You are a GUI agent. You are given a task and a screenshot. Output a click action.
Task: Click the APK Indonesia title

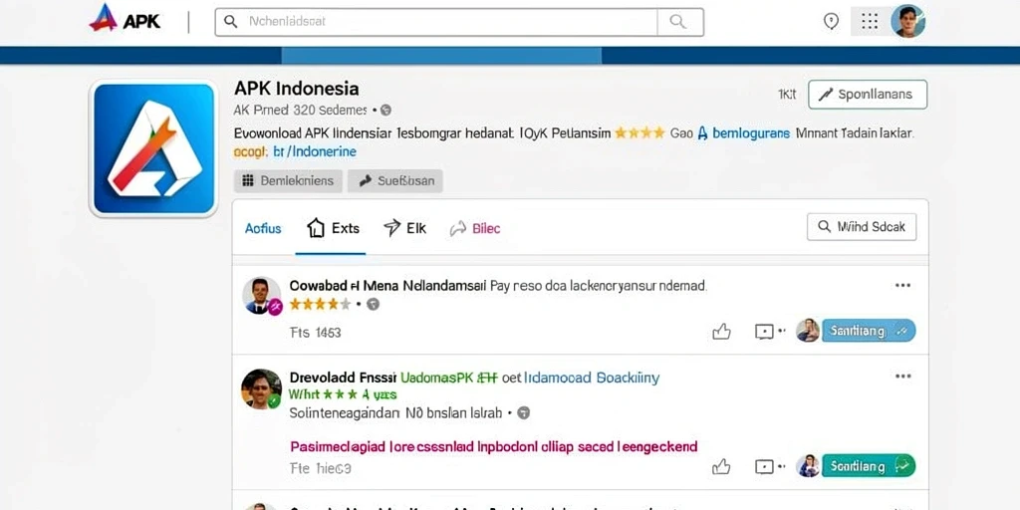(296, 88)
